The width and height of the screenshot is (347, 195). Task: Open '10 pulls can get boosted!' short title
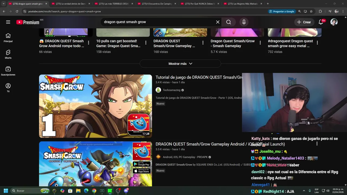point(118,43)
